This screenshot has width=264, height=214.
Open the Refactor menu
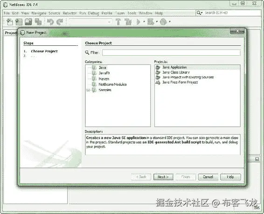pyautogui.click(x=69, y=13)
